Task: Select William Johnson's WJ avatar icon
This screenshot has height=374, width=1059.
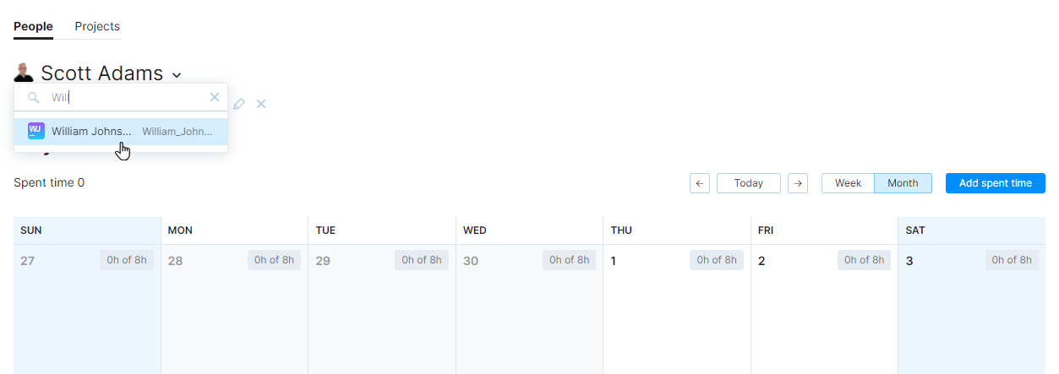Action: [x=36, y=131]
